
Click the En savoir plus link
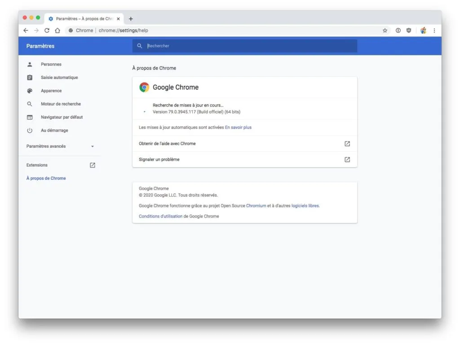click(x=238, y=127)
